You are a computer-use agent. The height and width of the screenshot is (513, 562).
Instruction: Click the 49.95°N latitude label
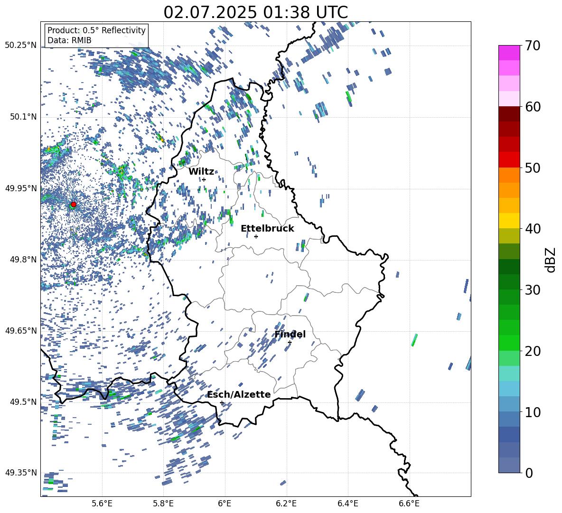[x=21, y=188]
